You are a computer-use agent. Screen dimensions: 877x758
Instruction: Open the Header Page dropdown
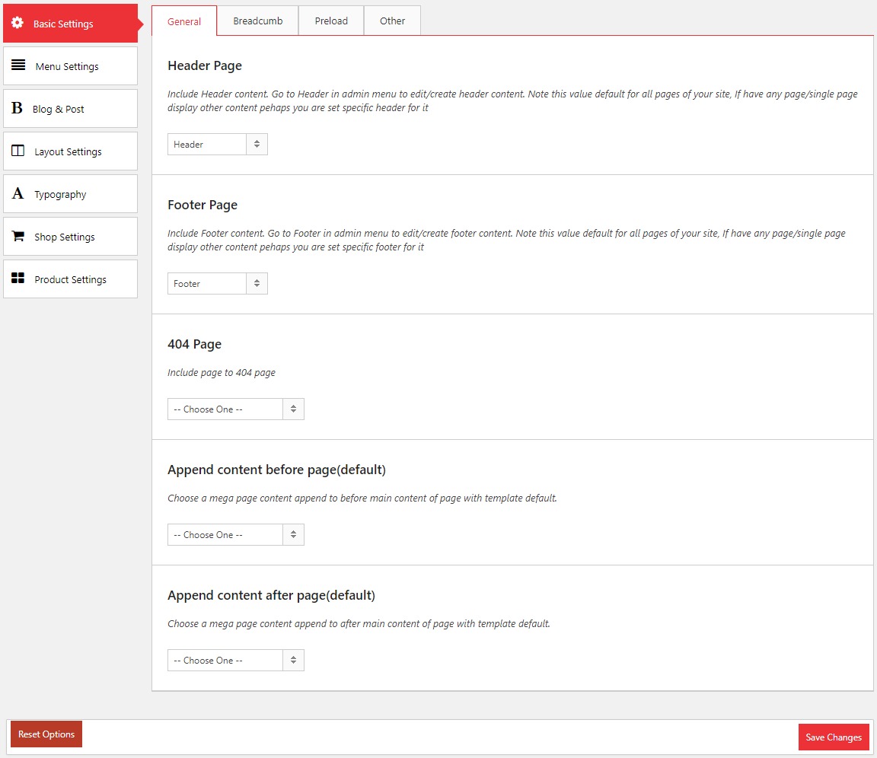(x=218, y=145)
